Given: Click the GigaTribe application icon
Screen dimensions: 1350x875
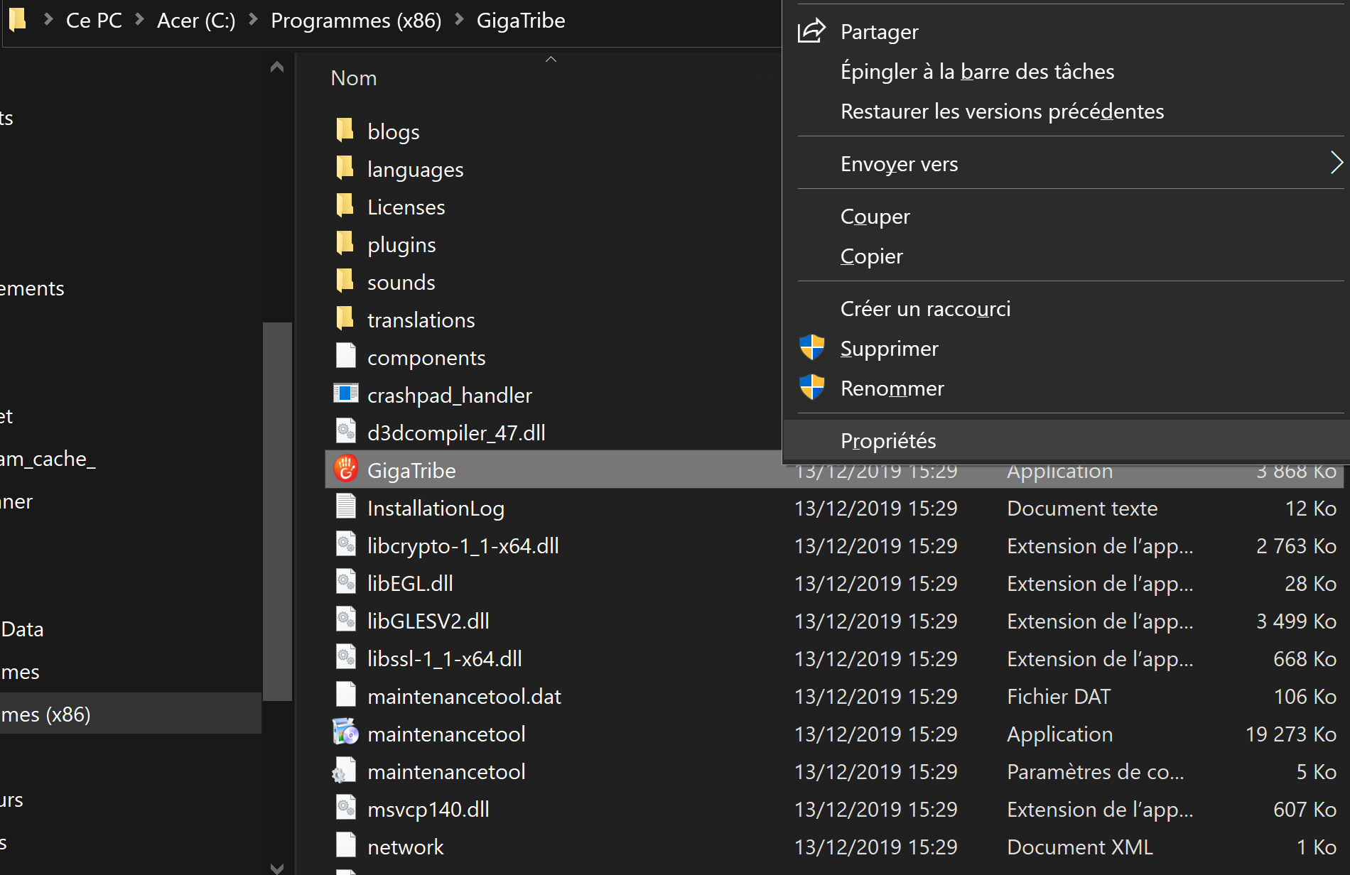Looking at the screenshot, I should point(346,469).
